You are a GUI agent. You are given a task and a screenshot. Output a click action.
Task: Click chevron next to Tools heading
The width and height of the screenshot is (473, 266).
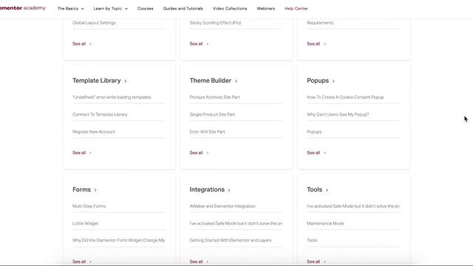point(327,190)
